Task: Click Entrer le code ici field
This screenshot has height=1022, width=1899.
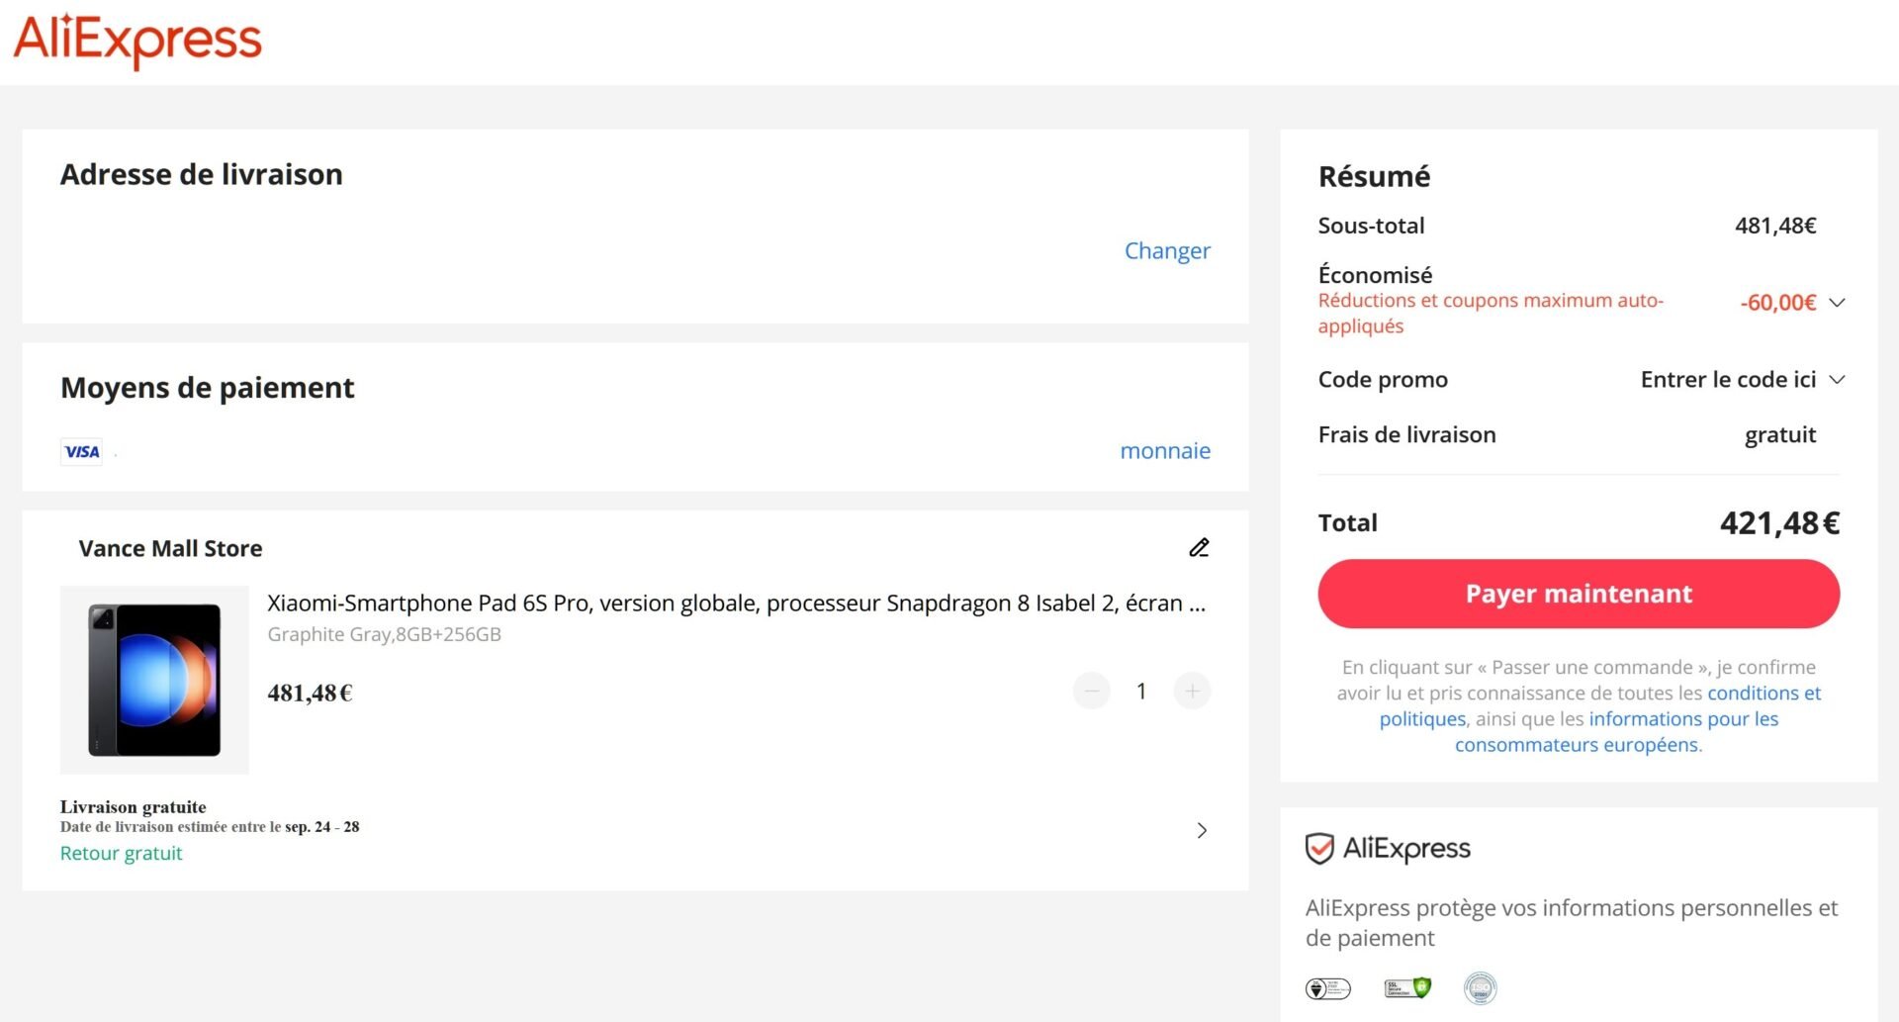Action: (1728, 380)
